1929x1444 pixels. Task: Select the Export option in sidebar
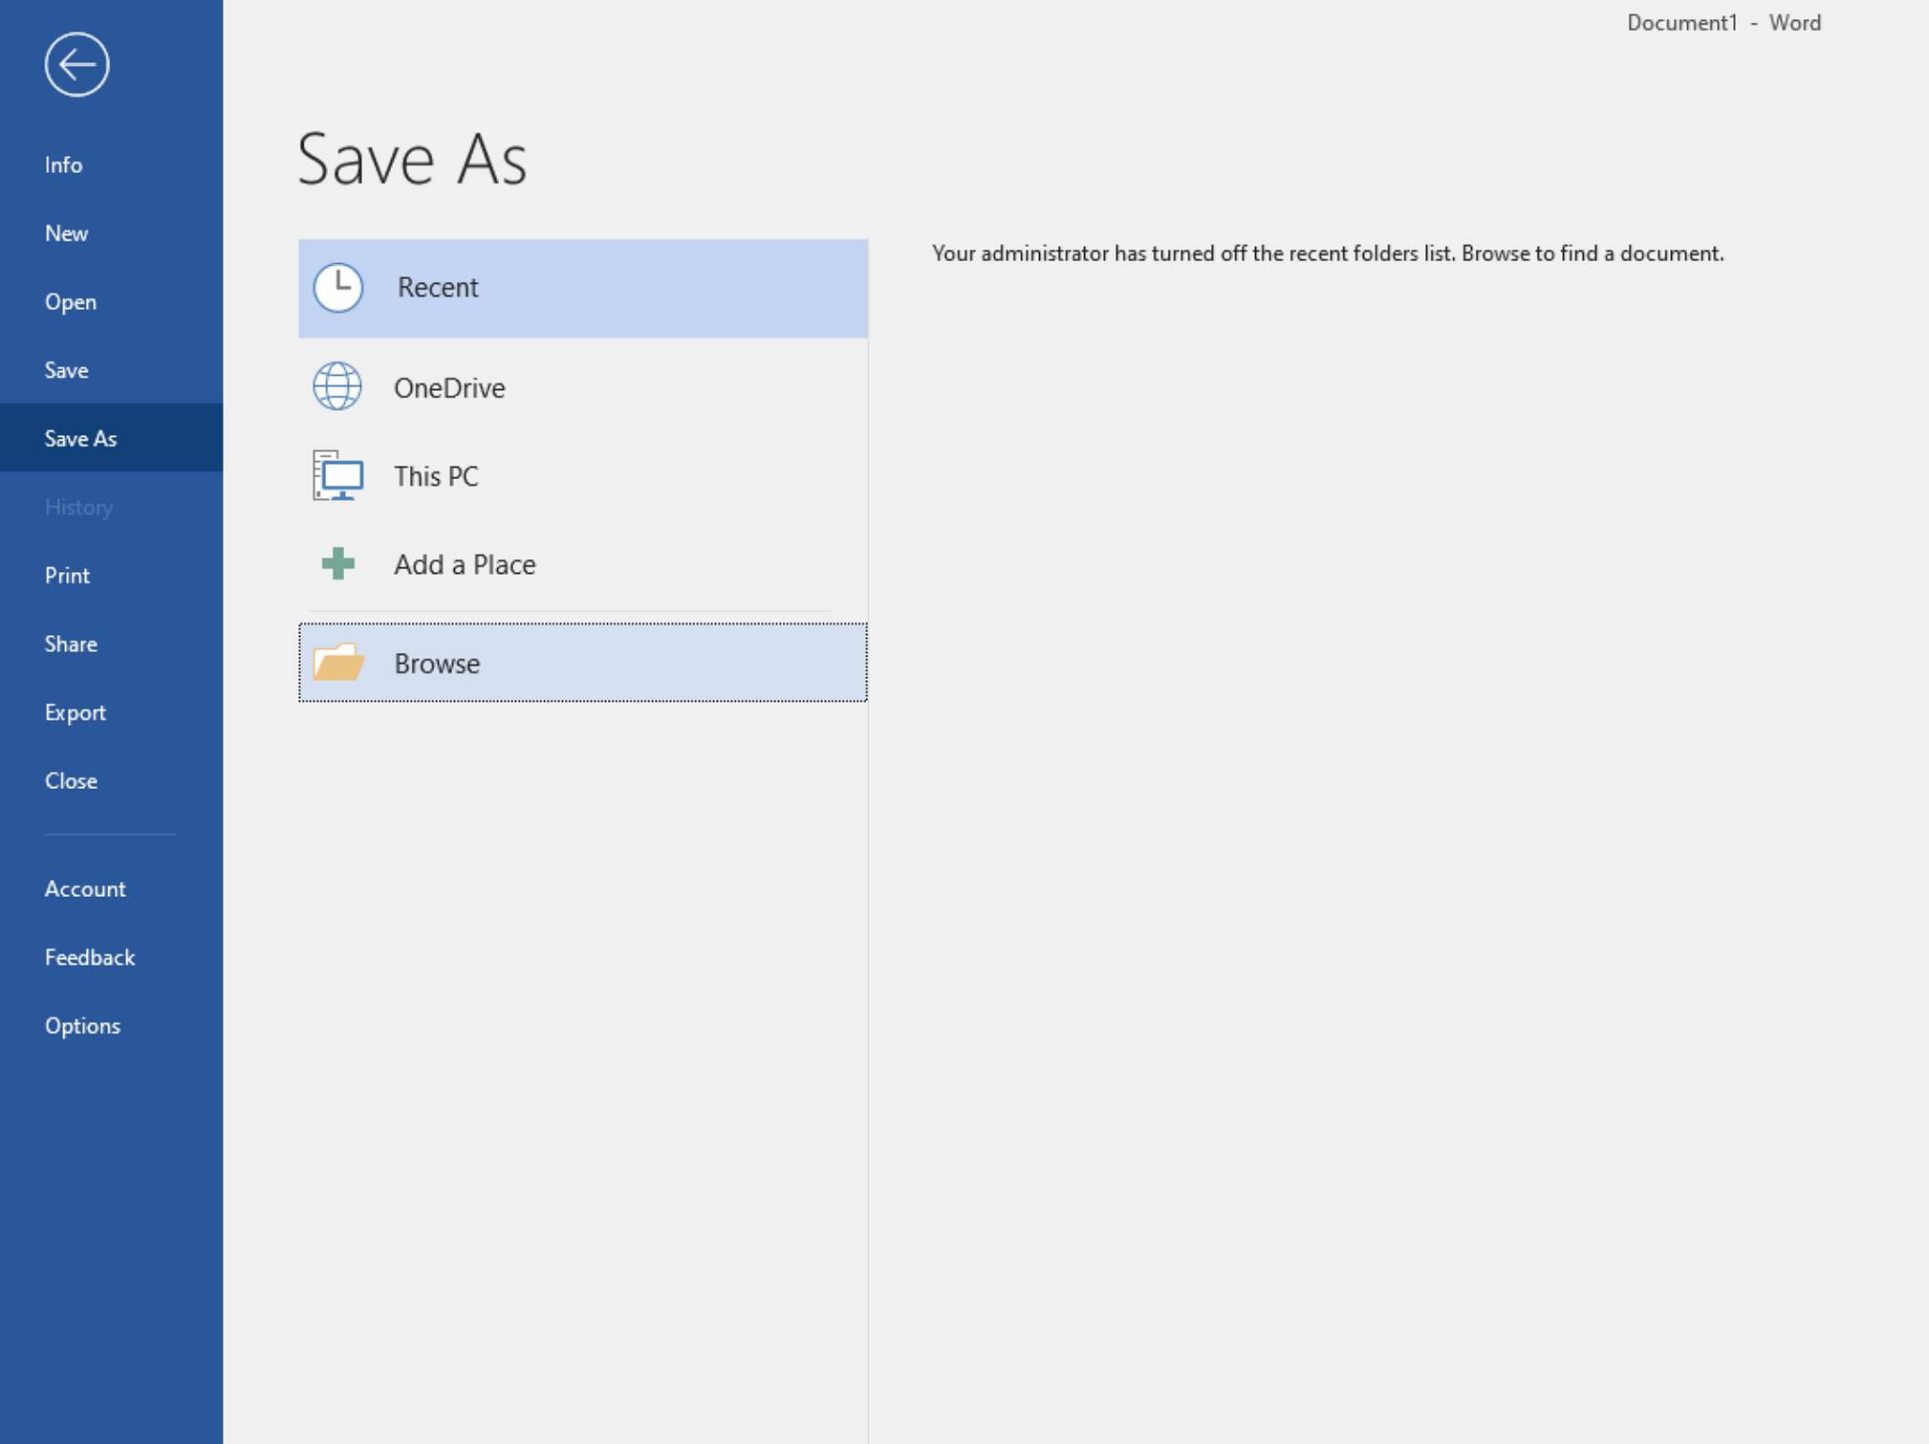(x=75, y=711)
